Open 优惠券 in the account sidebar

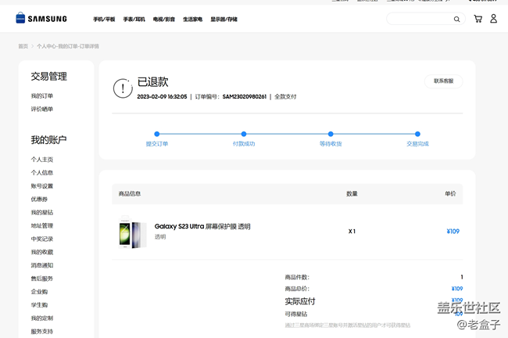[x=39, y=200]
